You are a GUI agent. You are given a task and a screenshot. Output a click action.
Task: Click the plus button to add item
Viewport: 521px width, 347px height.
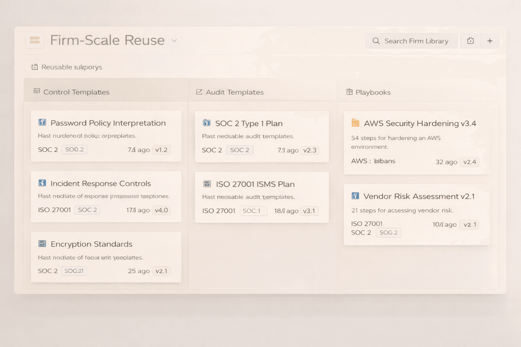coord(490,41)
